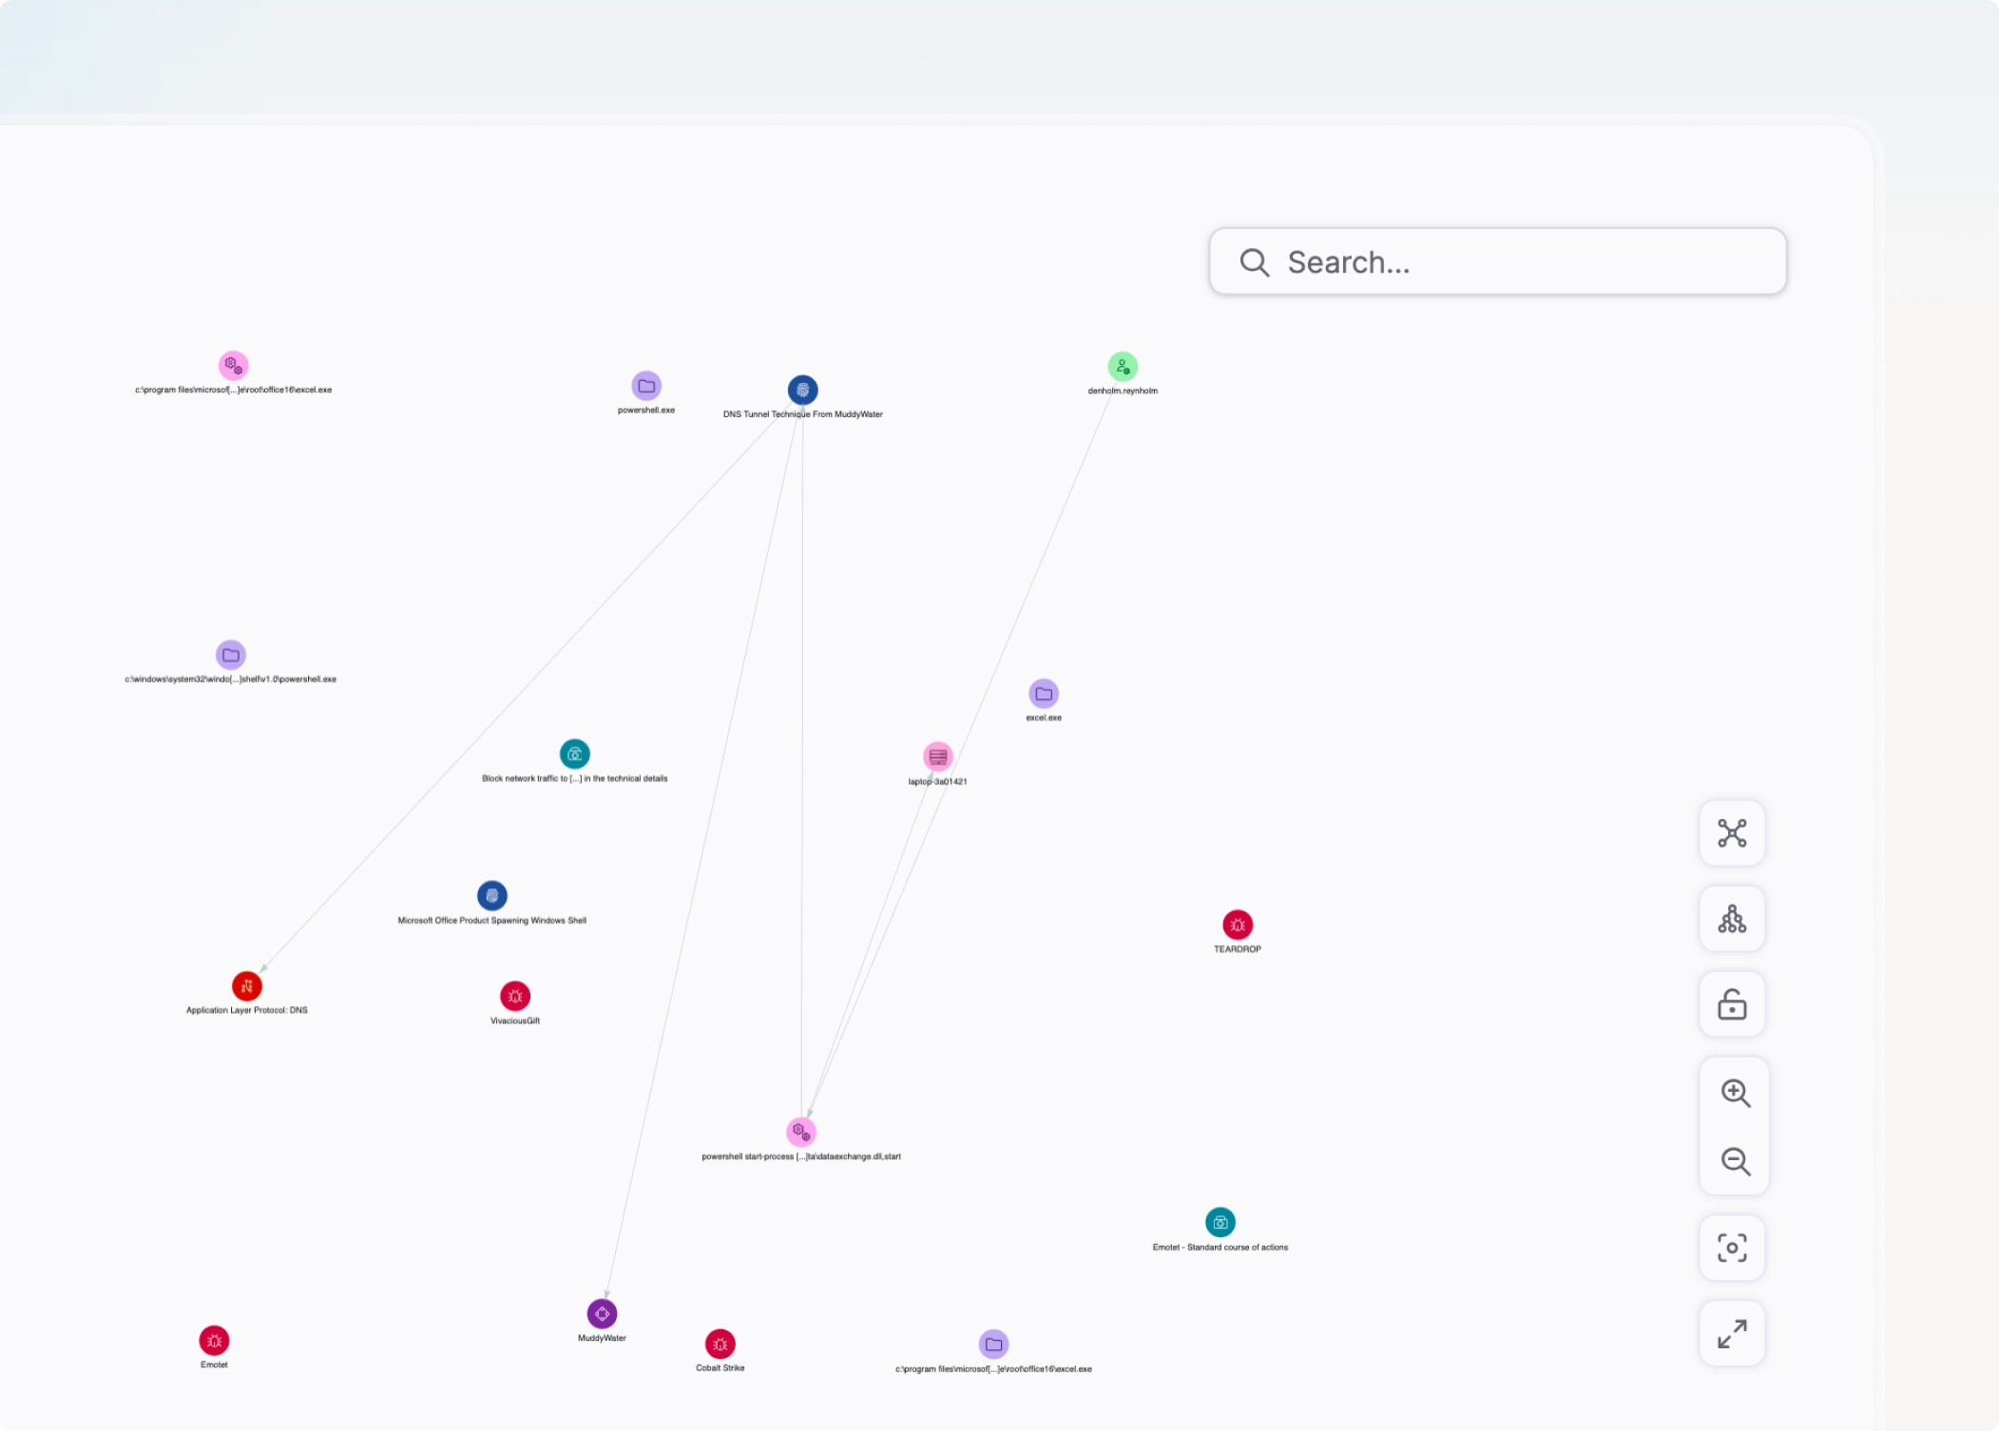
Task: Select the powershell start-process command node
Action: coord(801,1132)
